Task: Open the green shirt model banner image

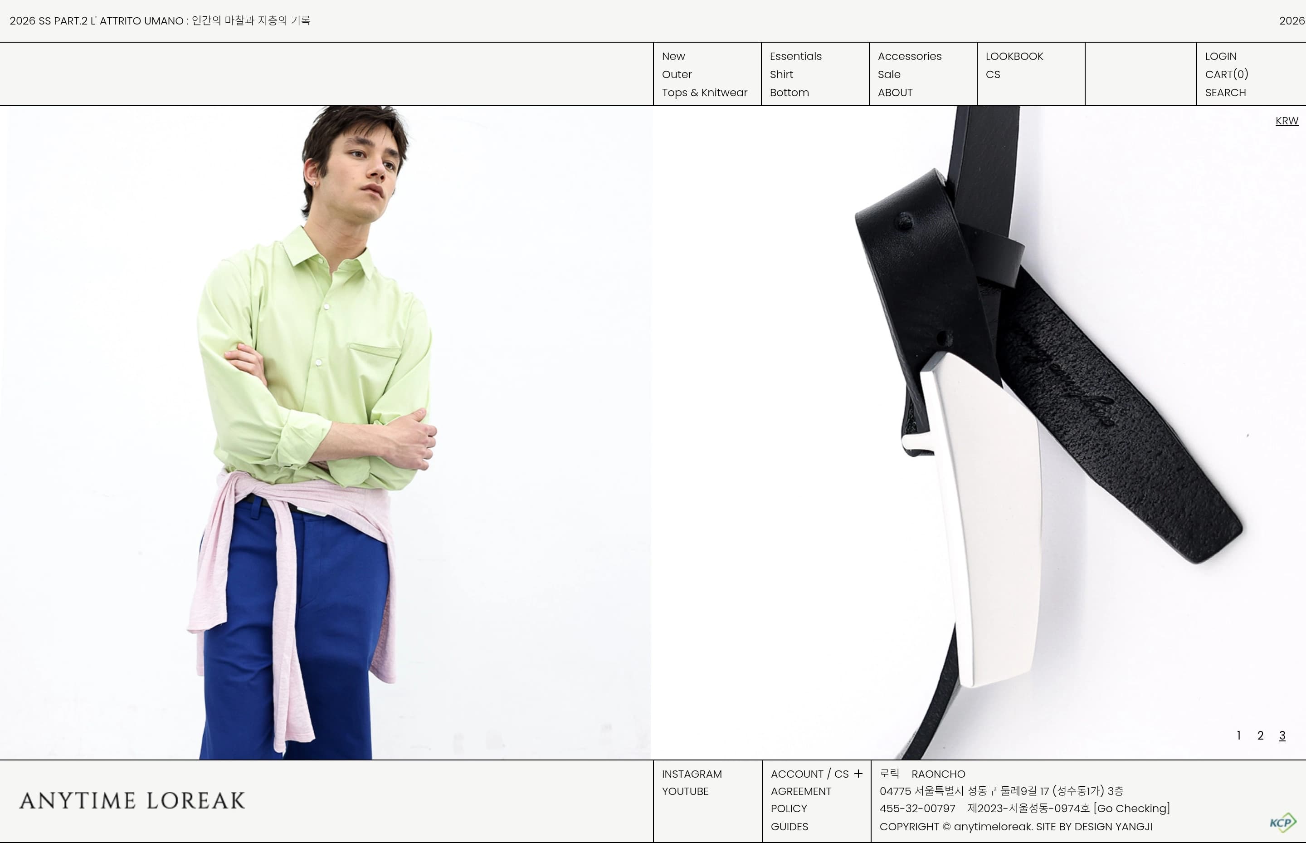Action: (326, 432)
